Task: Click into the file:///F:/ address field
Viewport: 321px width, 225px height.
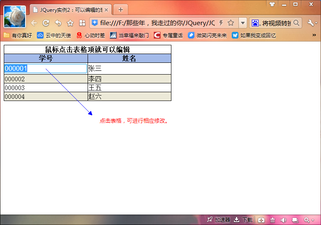Action: [x=157, y=23]
